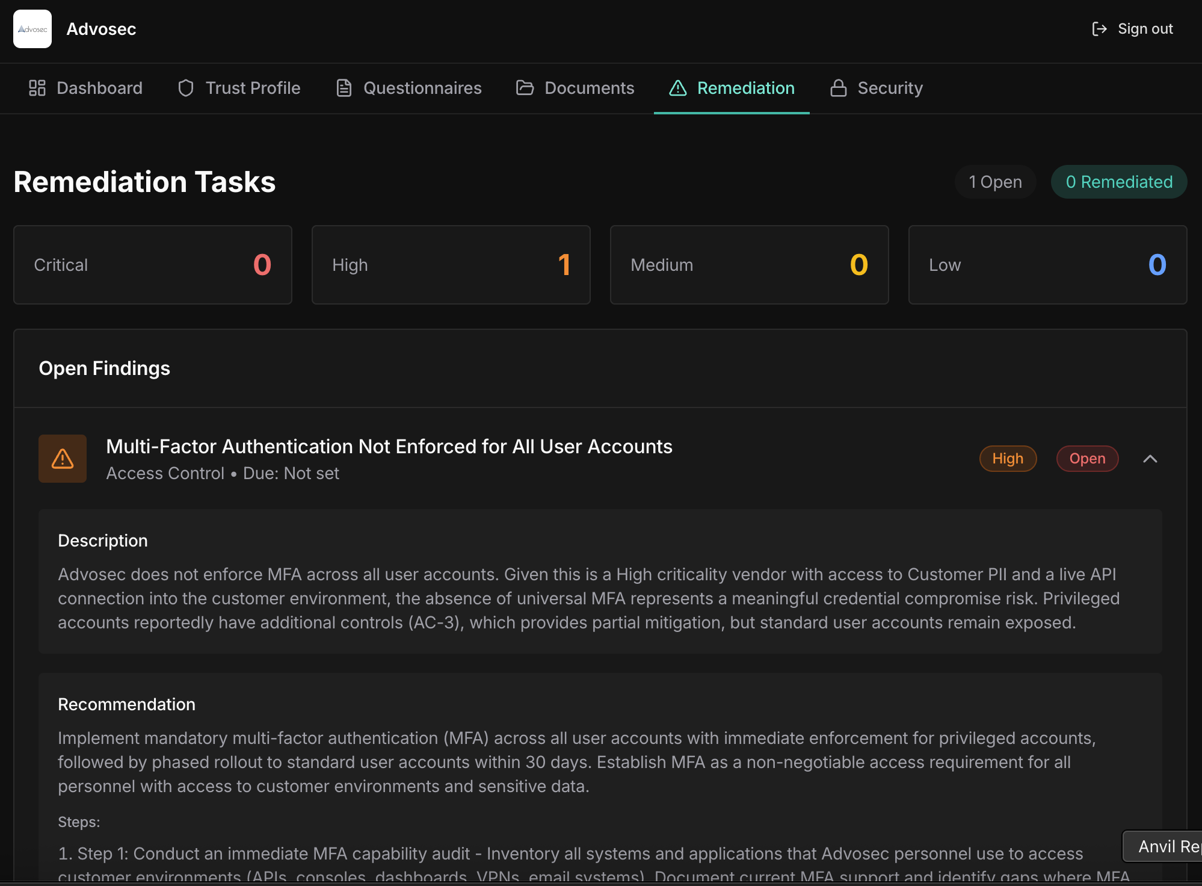1202x886 pixels.
Task: Click the Security lock icon
Action: coord(839,88)
